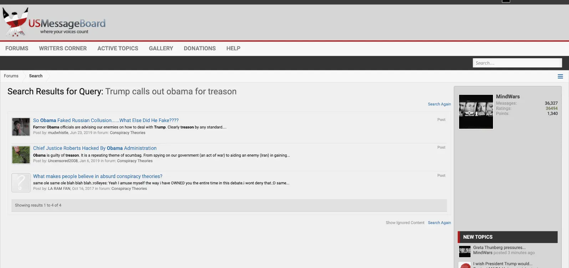Open Uncensored2008's avatar thumbnail
Screen dimensions: 569x268
coord(21,155)
